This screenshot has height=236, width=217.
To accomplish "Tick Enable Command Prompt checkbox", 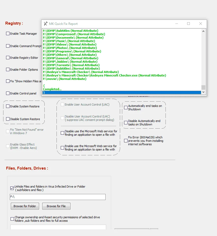I will pos(8,46).
